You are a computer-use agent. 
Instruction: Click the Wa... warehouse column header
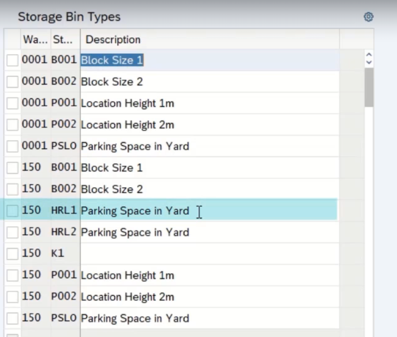pyautogui.click(x=36, y=39)
